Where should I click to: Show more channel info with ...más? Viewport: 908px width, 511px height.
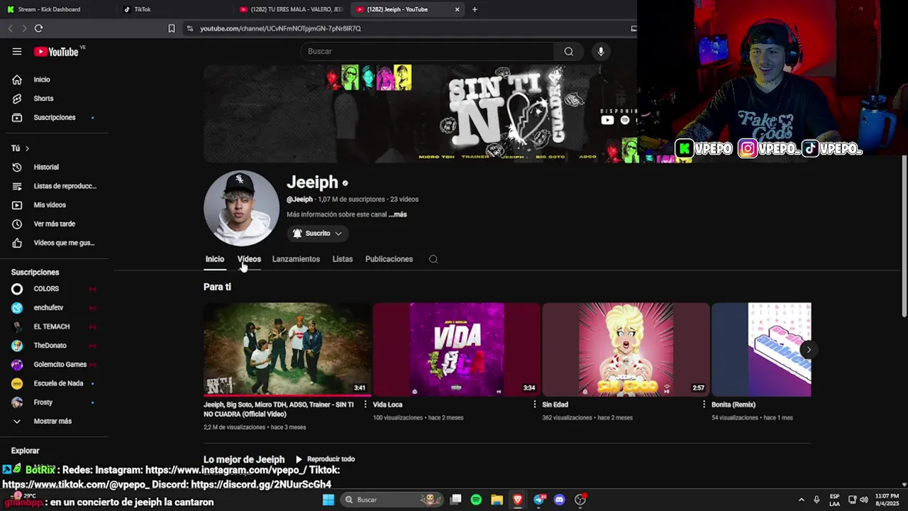398,214
